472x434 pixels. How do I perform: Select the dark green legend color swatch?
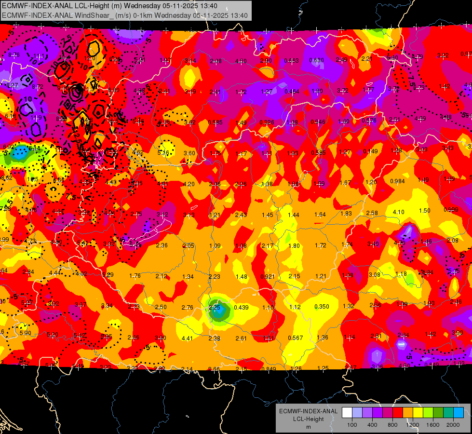click(438, 412)
